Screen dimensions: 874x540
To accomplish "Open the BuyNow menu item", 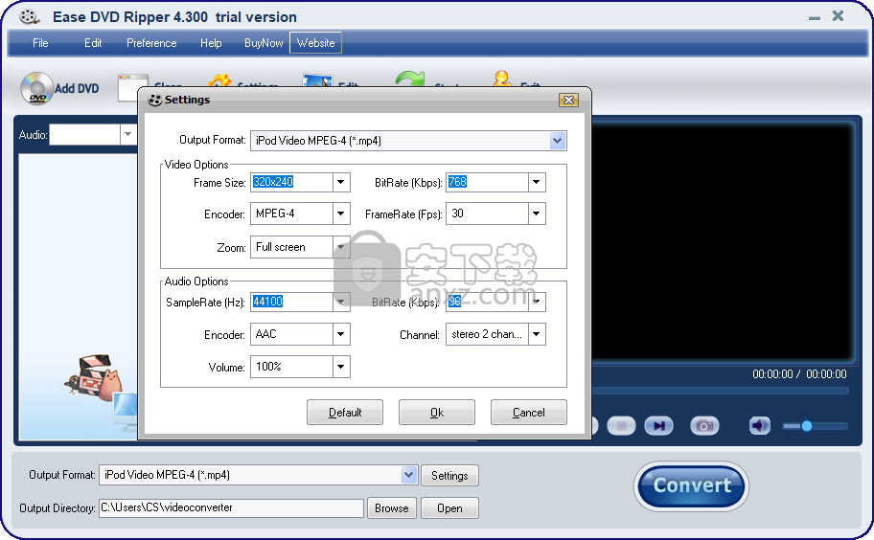I will pos(264,43).
